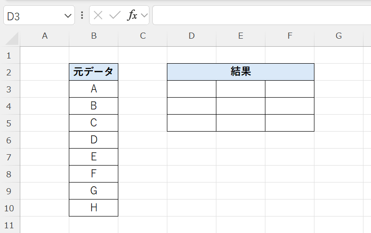Screen dimensions: 371x233
Task: Select row 2 header
Action: pos(10,72)
